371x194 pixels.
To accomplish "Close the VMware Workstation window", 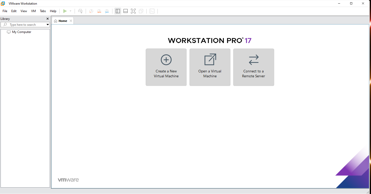I will click(x=363, y=3).
